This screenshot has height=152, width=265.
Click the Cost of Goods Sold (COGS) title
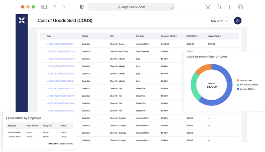coord(65,21)
